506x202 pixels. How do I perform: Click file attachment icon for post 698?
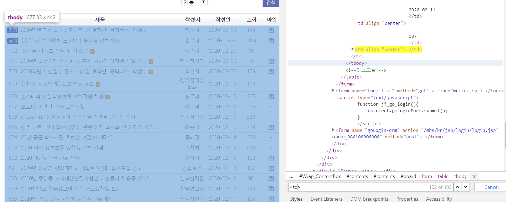point(271,97)
